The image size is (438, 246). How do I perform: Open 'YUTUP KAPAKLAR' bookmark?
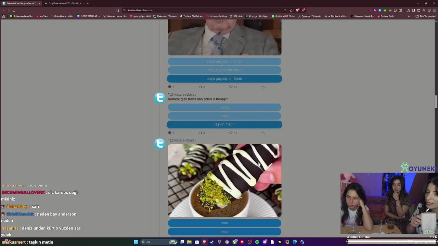tap(89, 16)
